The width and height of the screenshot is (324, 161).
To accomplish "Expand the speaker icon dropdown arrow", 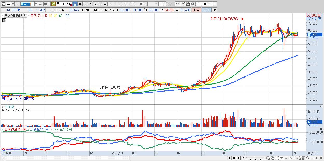I will (49, 4).
